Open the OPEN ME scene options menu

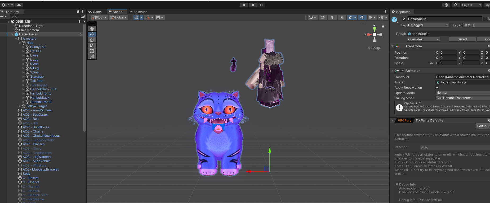[x=79, y=22]
